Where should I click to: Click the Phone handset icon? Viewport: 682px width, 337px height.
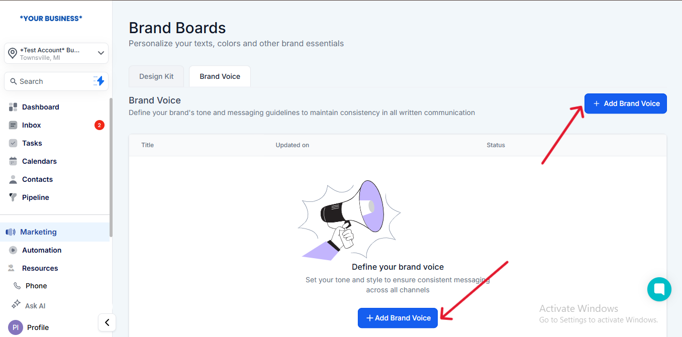[x=17, y=286]
